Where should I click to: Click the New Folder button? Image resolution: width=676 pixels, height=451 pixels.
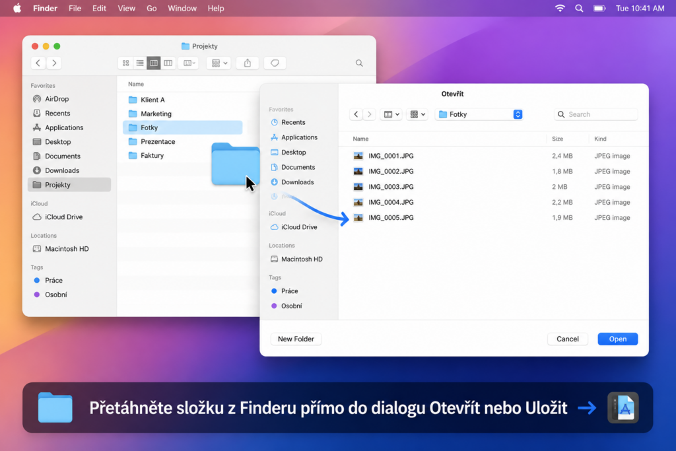tap(296, 339)
